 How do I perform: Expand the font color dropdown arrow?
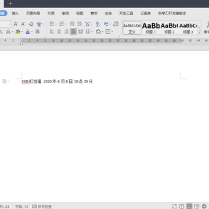[32, 32]
